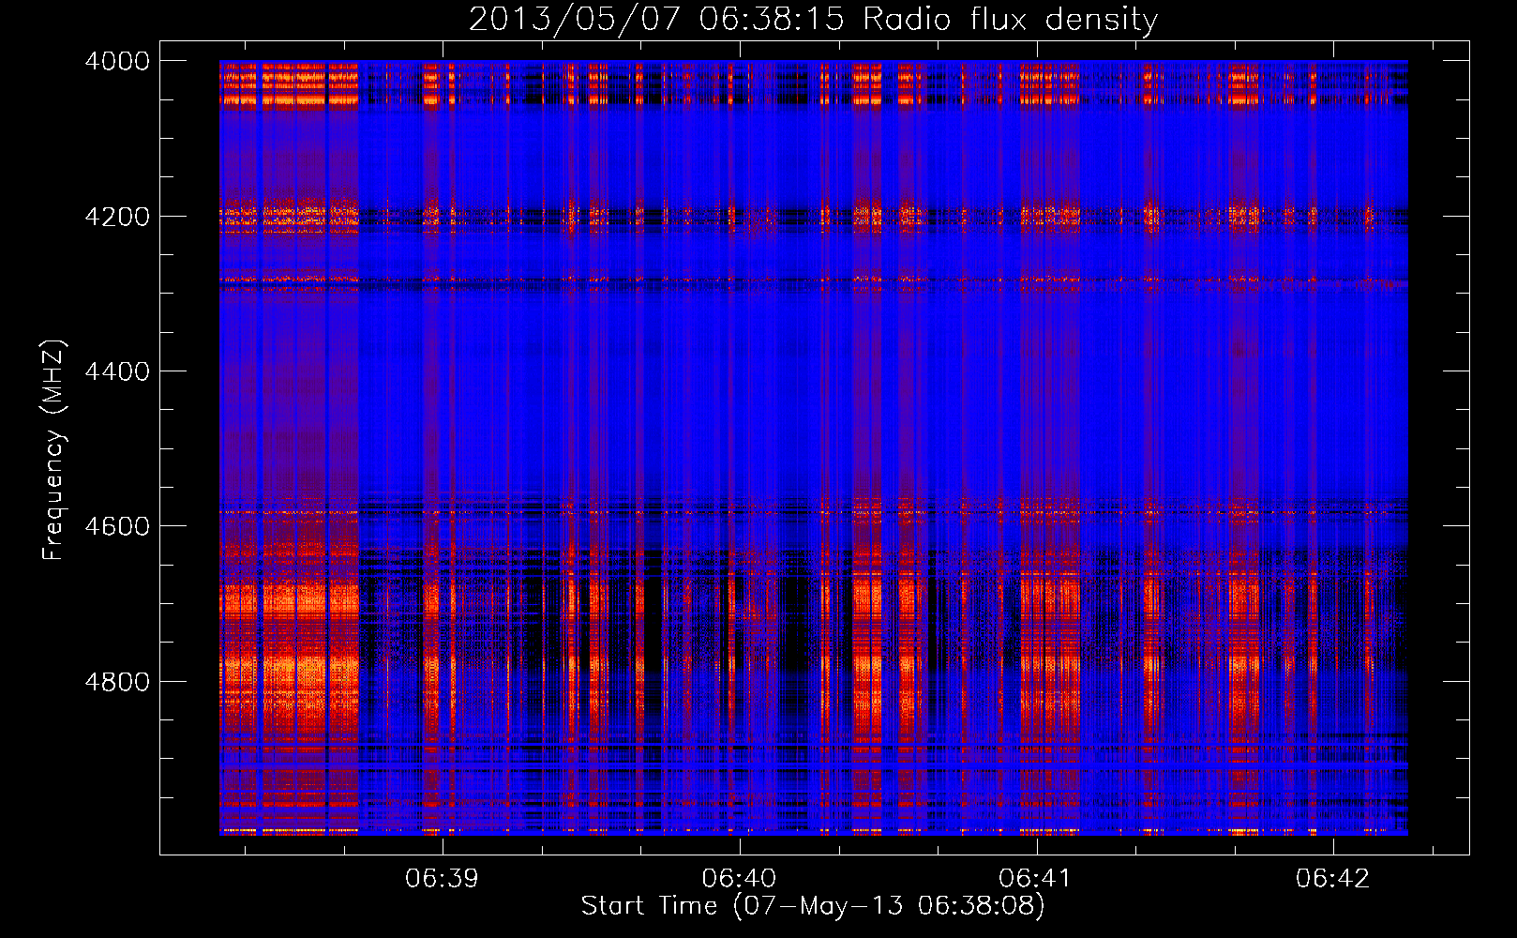Click the 4000 frequency axis label

(117, 61)
